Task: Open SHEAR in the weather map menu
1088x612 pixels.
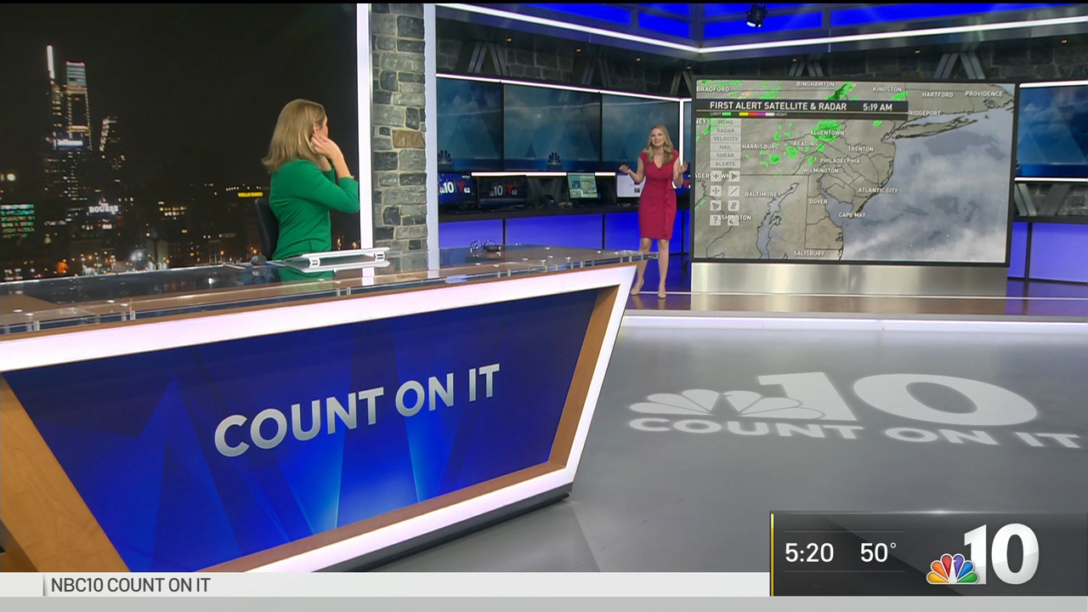Action: coord(726,156)
